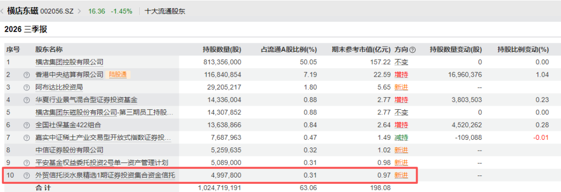Open 外贸信托淡水泉精选1期证券投资集合资金信托
561x192 pixels.
tap(105, 175)
